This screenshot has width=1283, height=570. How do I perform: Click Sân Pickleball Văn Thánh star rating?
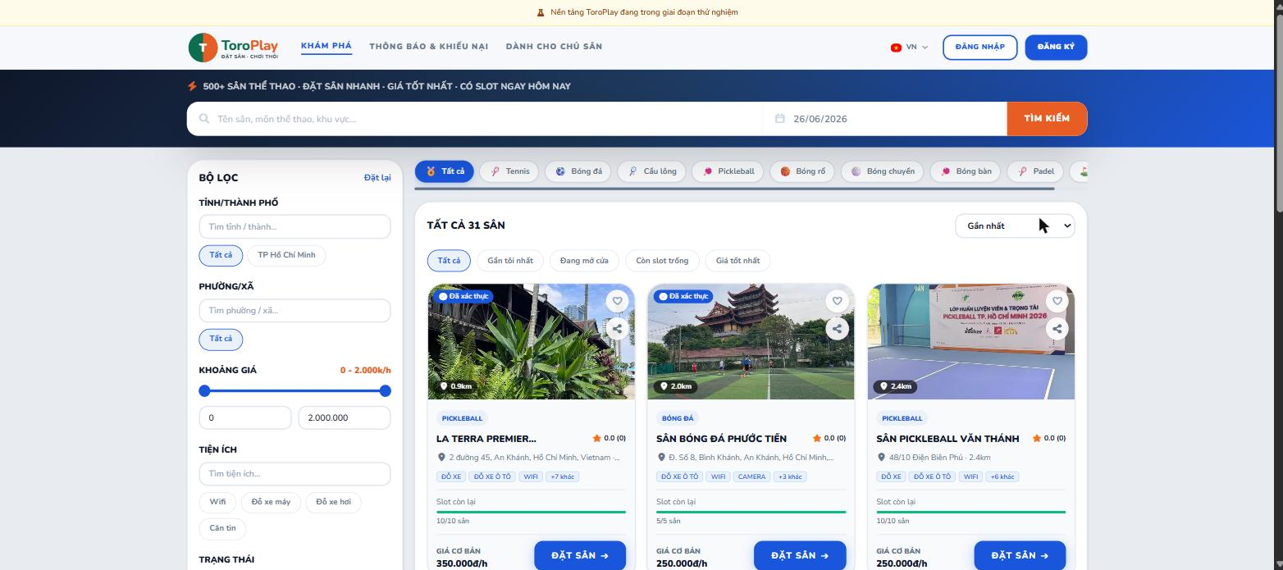pos(1049,438)
